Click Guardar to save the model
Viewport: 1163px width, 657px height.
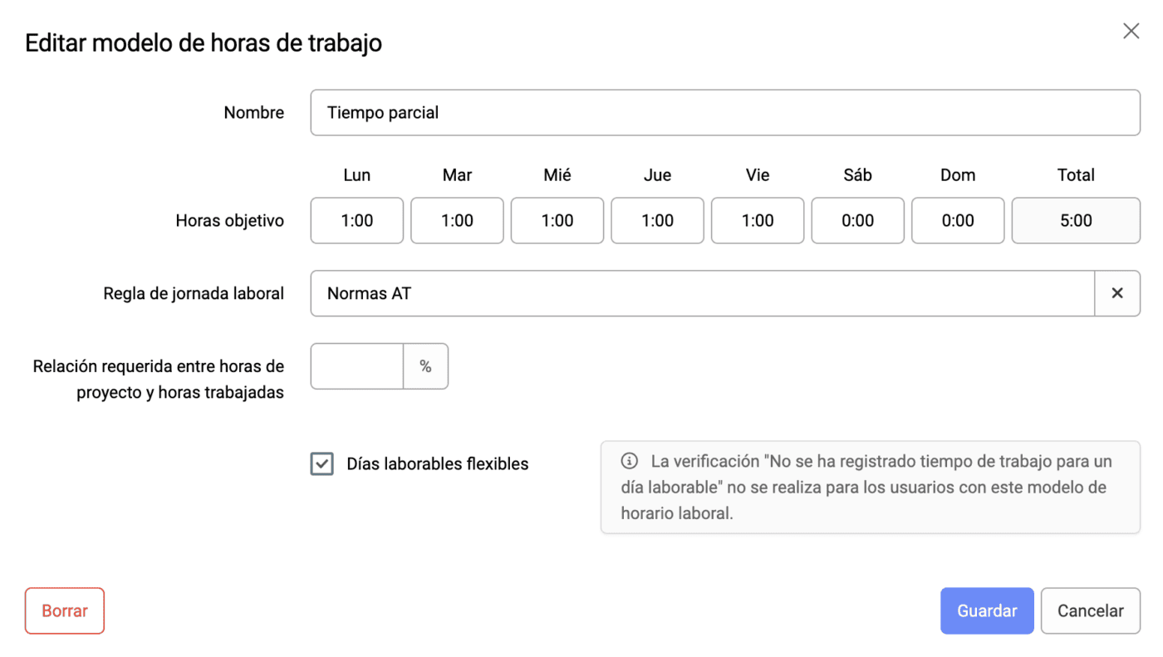(987, 610)
